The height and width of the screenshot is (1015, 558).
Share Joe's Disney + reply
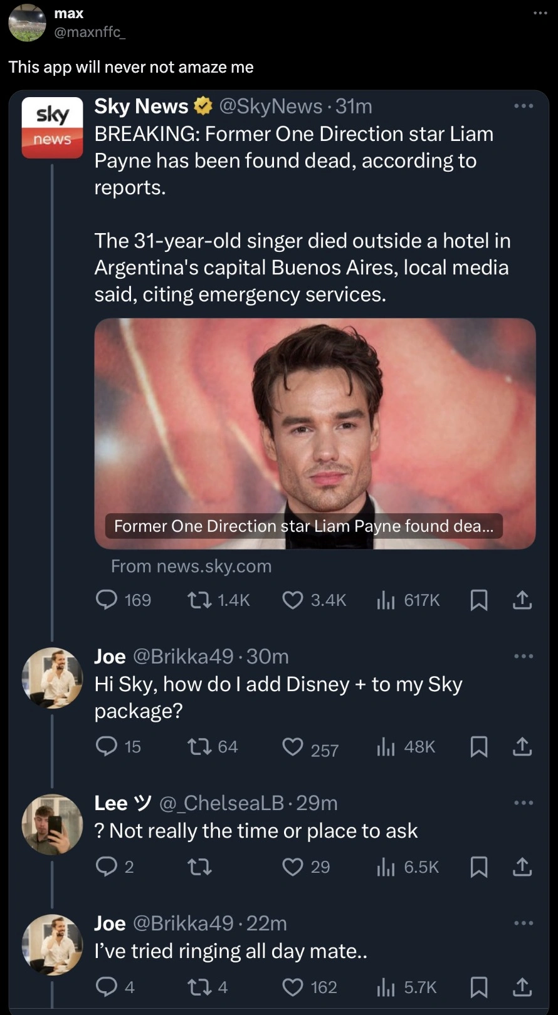pos(522,747)
